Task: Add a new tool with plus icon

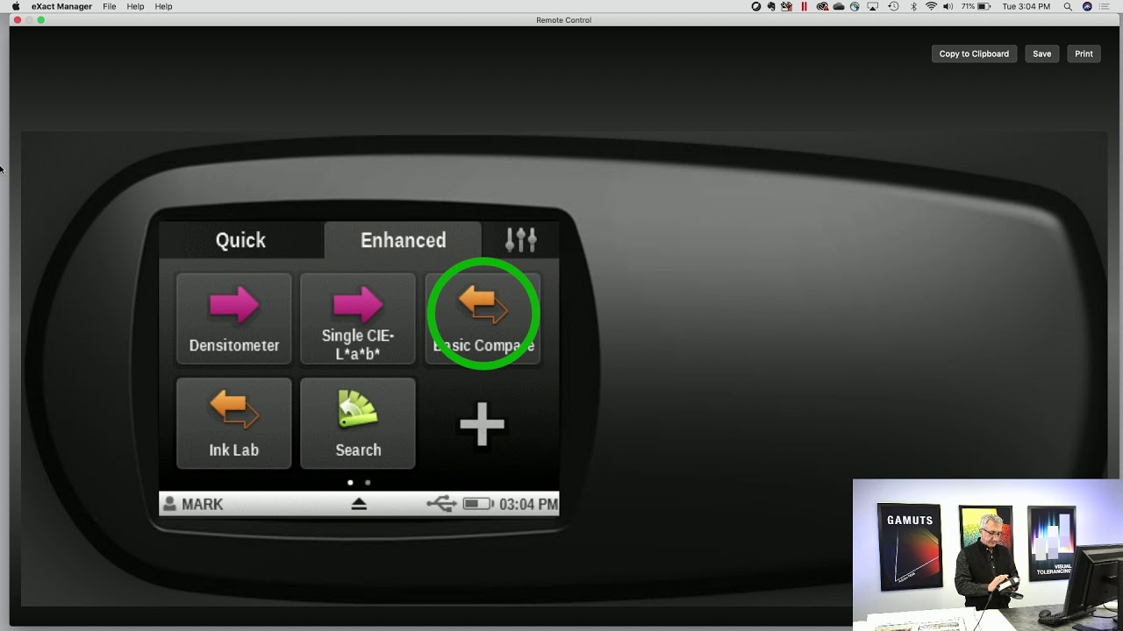Action: click(x=483, y=424)
